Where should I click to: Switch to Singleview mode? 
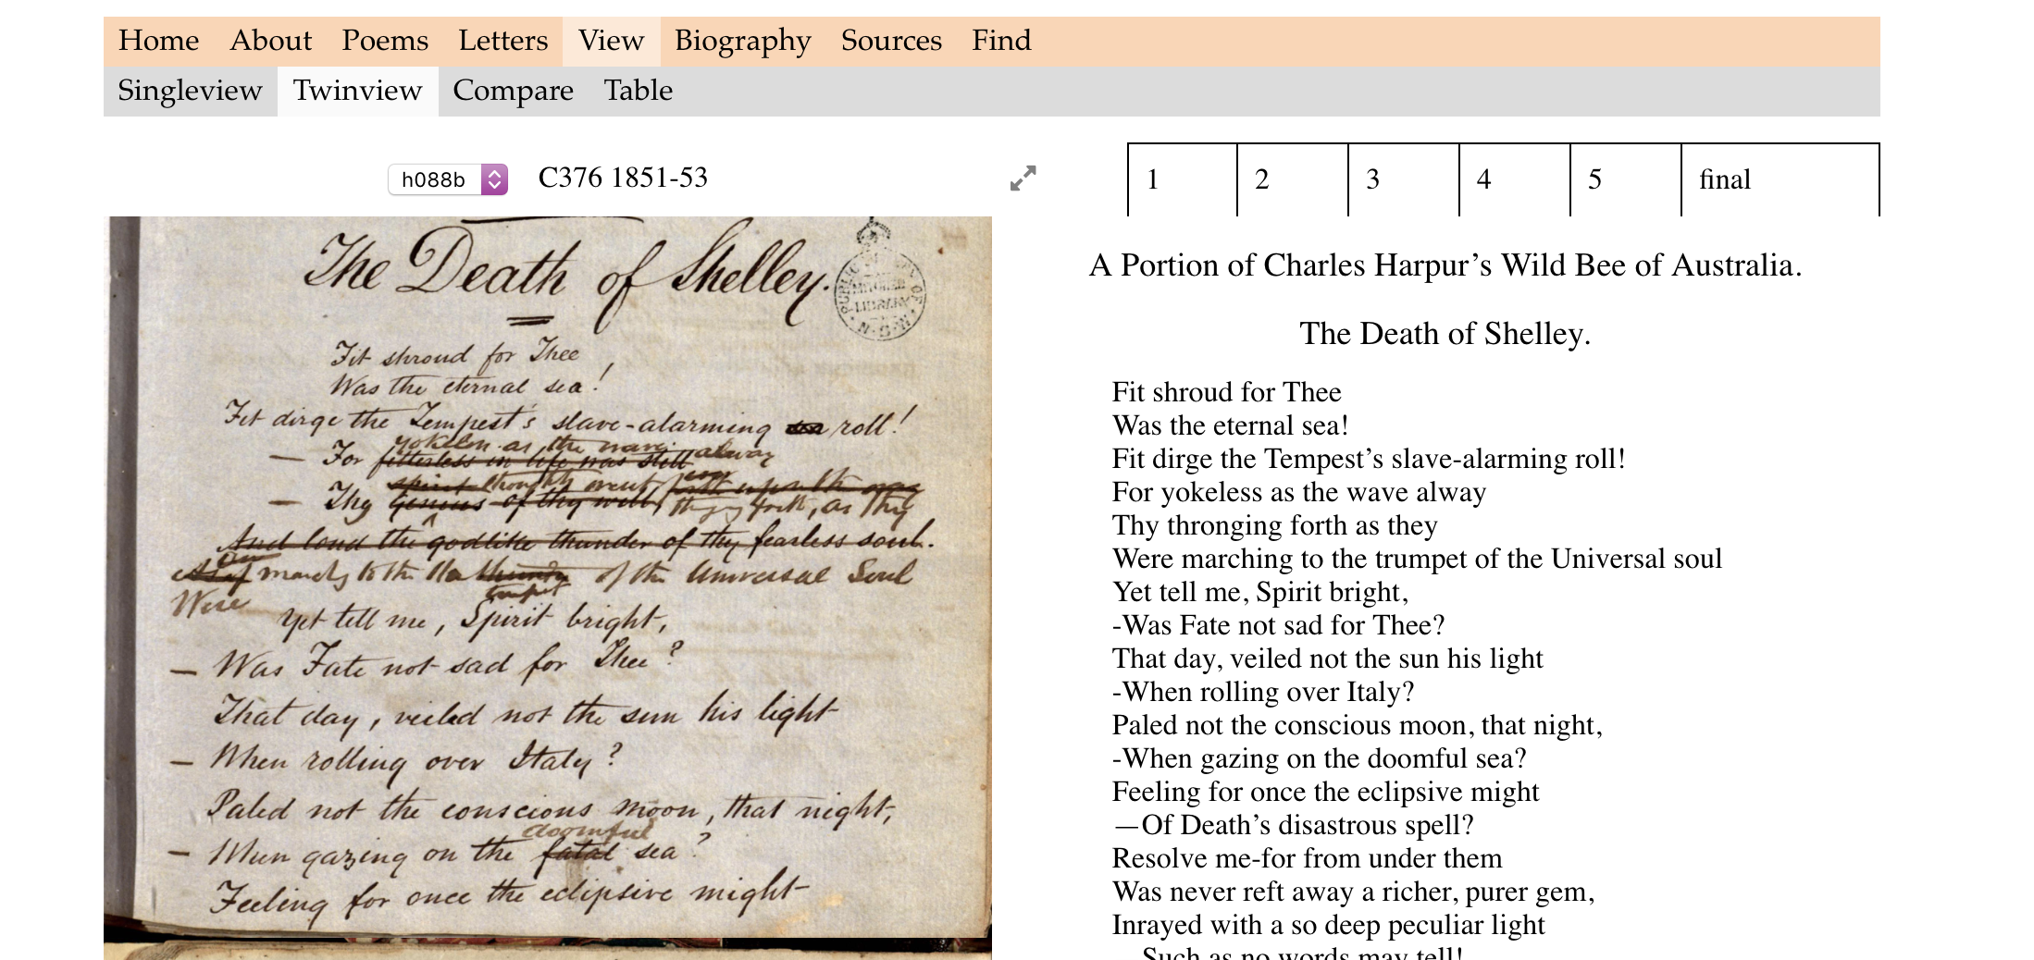[190, 91]
